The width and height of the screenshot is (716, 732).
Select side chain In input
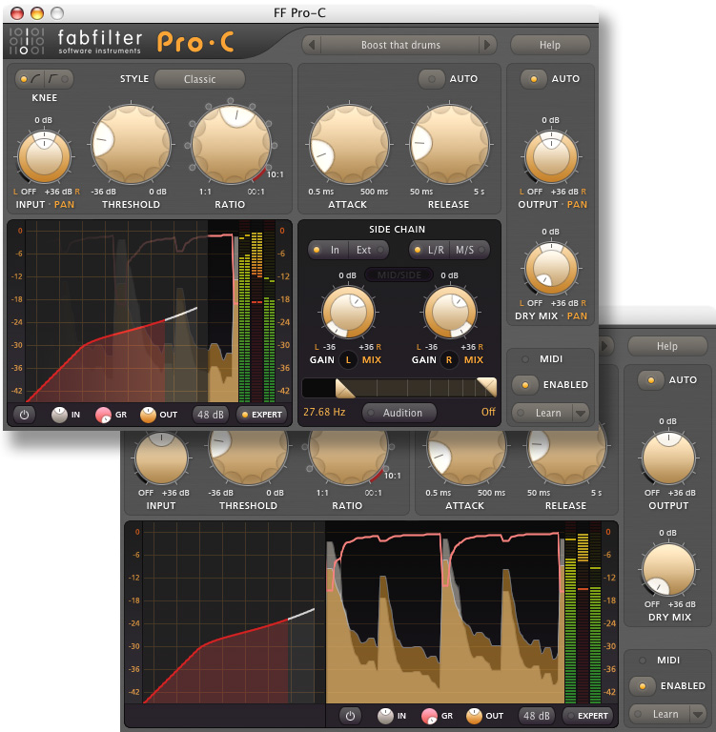point(328,250)
